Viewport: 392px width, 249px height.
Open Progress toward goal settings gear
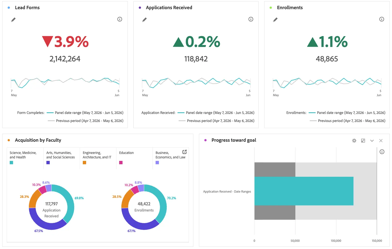click(354, 141)
